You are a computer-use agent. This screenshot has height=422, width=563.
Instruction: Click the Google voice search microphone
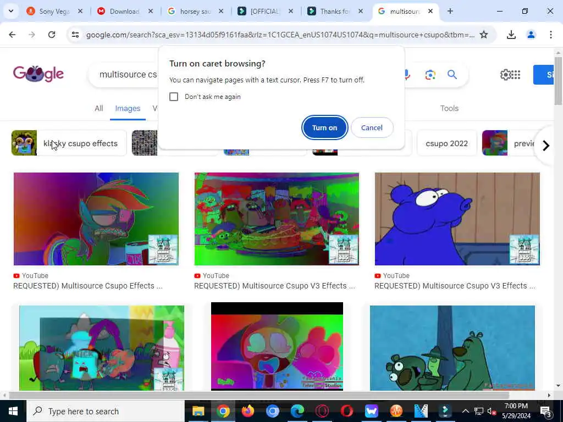click(407, 75)
